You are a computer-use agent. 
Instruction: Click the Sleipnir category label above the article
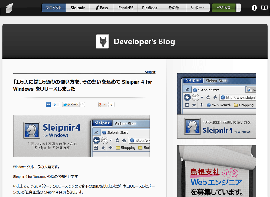click(150, 72)
